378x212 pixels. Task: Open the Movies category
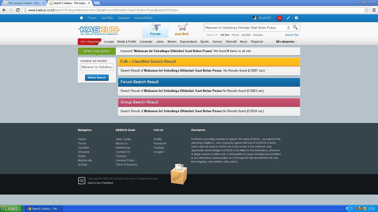point(172,42)
